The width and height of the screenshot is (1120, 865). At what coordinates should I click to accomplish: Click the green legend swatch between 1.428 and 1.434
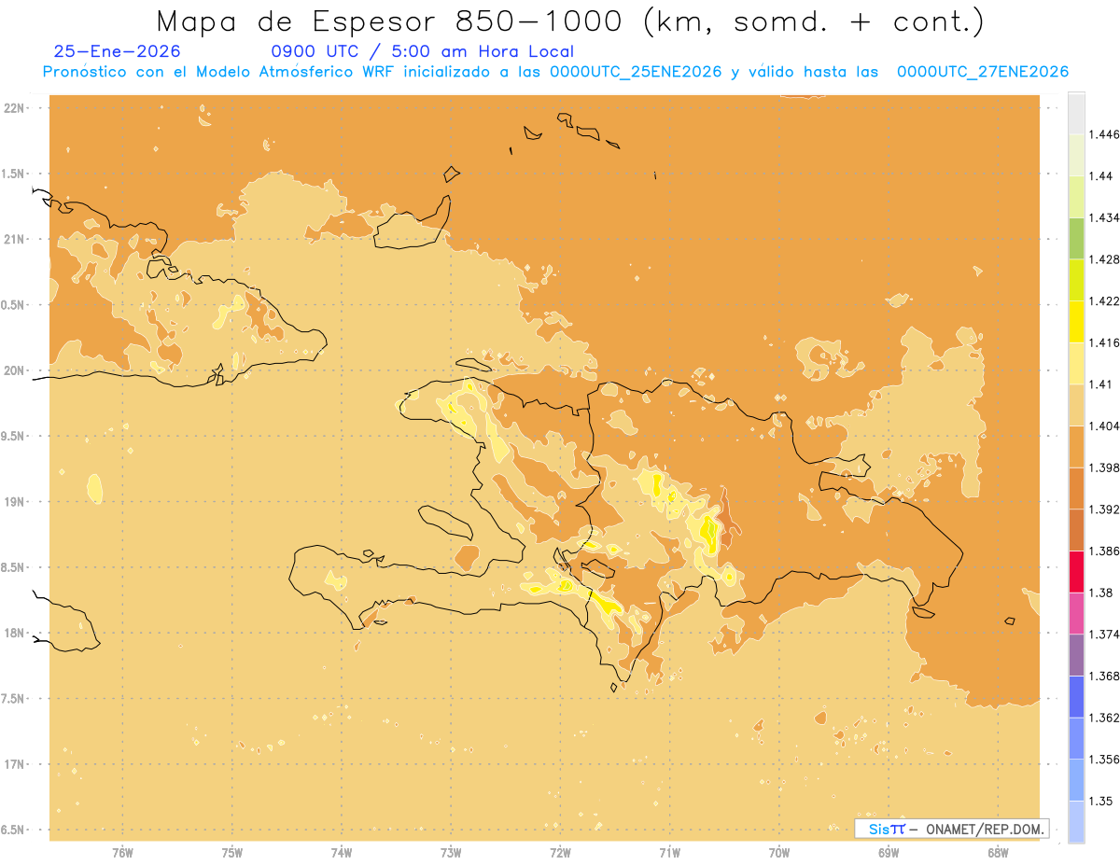click(1076, 239)
